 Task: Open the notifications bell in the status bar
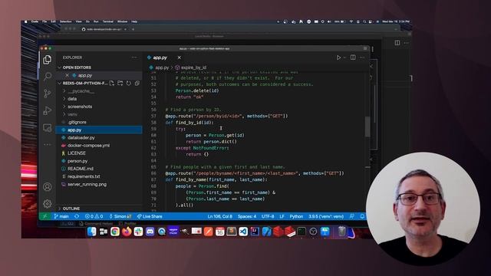click(x=362, y=216)
